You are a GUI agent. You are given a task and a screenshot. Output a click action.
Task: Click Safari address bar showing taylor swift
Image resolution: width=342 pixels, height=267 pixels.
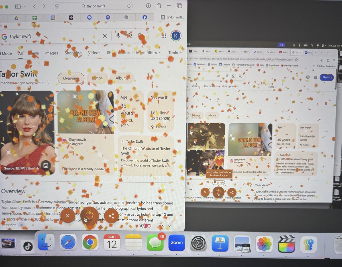[93, 6]
